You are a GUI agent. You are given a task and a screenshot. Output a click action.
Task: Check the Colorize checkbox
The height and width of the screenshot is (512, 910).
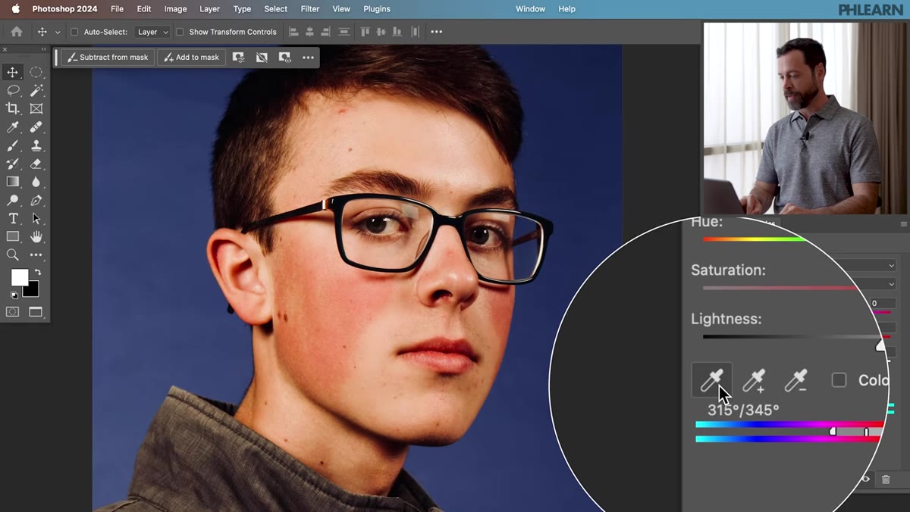(x=839, y=380)
